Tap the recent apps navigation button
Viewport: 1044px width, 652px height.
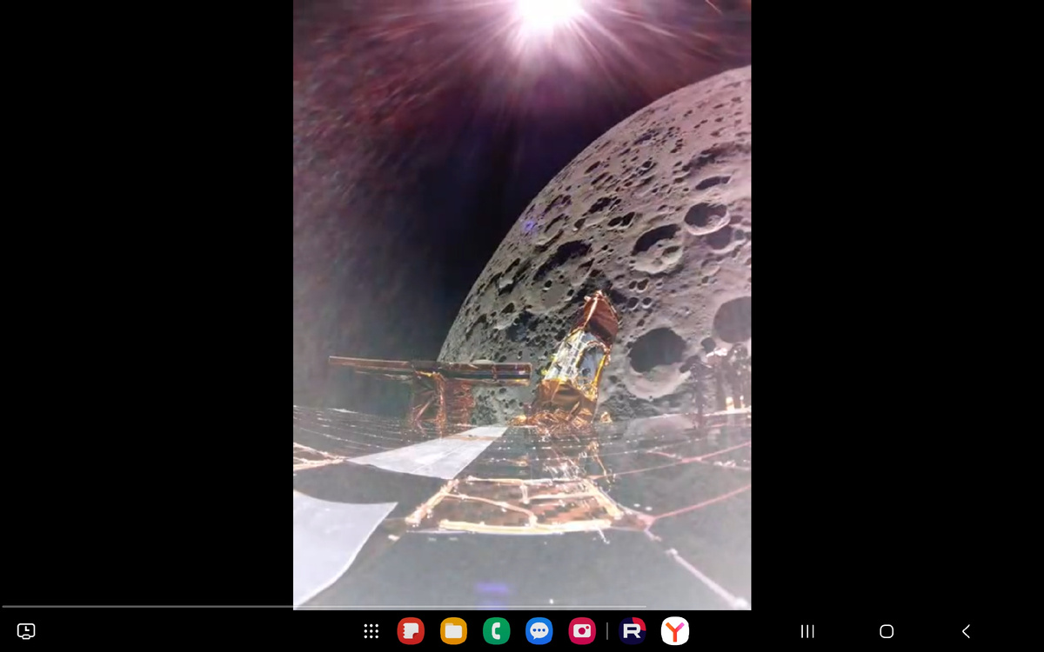pyautogui.click(x=807, y=631)
